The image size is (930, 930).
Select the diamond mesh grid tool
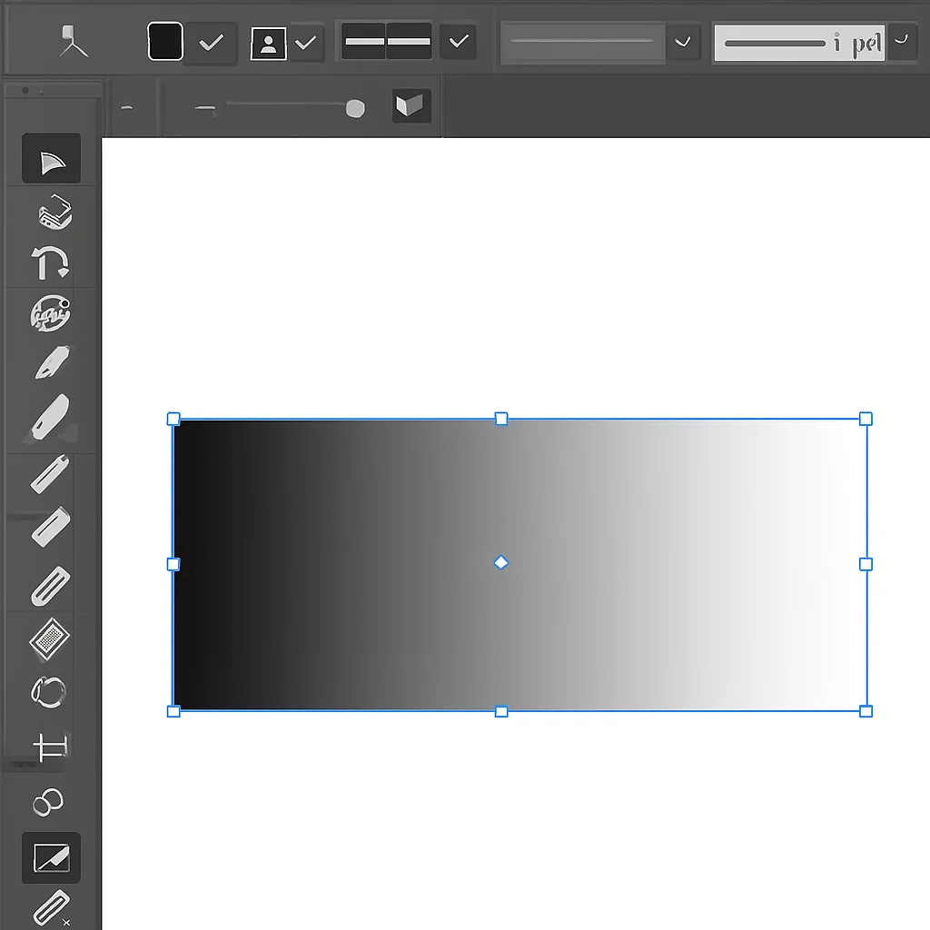tap(49, 638)
